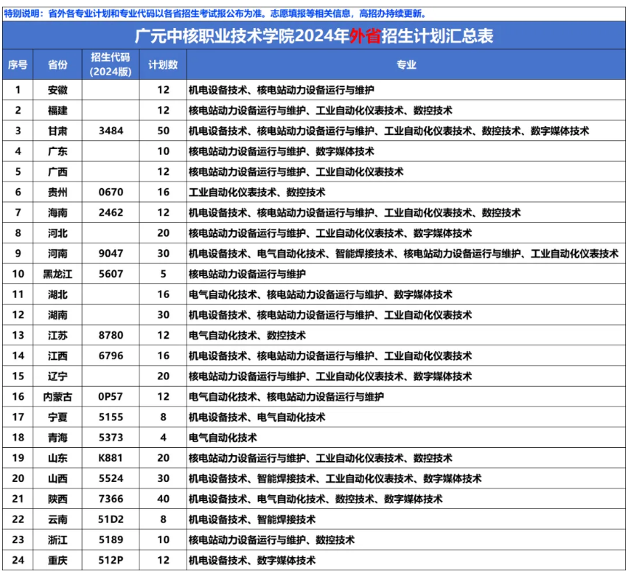Screen dimensions: 631x577
Task: Click the 招生代码 (2024版) column header
Action: [111, 65]
